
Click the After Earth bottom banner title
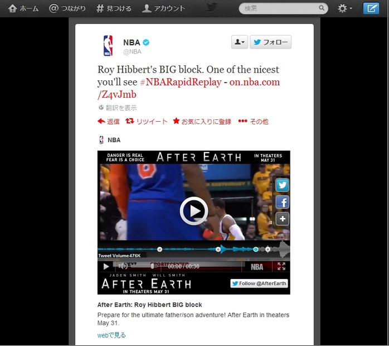(147, 283)
